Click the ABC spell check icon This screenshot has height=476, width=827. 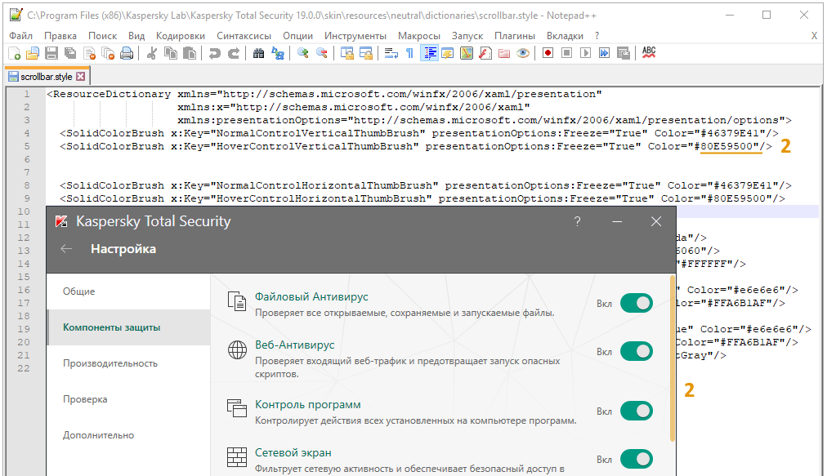(649, 53)
